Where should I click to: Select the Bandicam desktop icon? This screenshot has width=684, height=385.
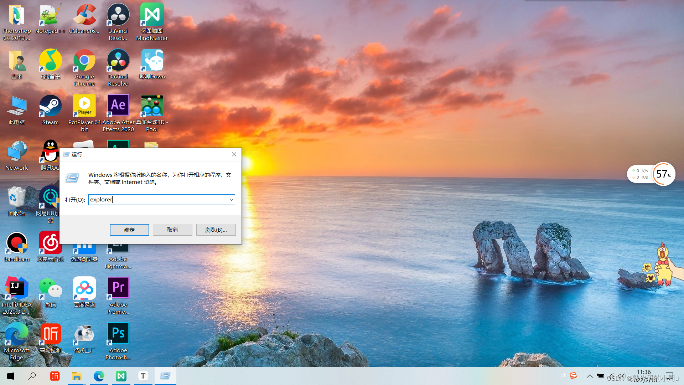pos(16,243)
